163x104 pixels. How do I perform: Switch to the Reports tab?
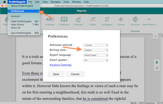coord(81,11)
